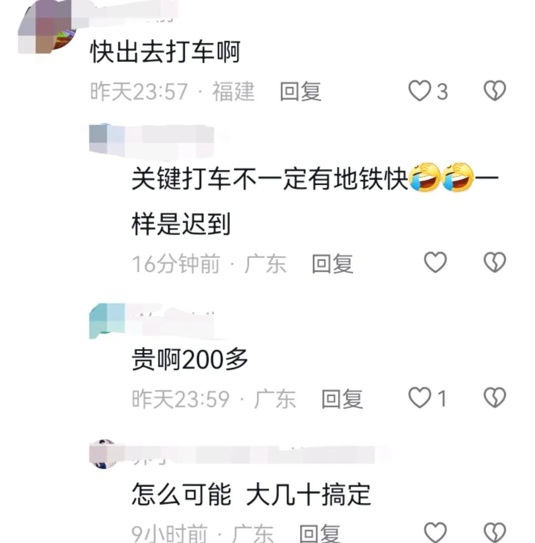Open the top commenter's blurred avatar

tap(49, 29)
